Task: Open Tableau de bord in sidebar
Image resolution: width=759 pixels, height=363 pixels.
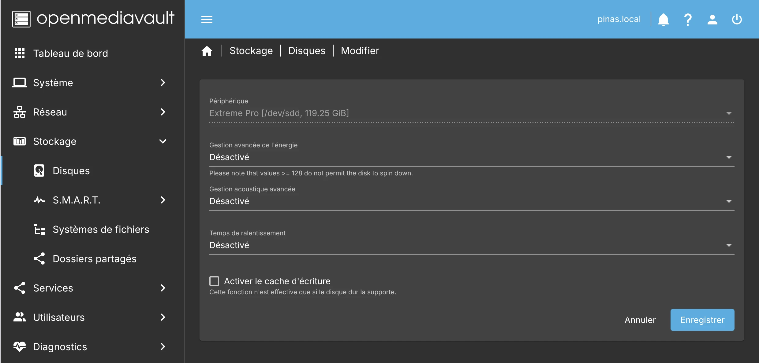Action: [92, 53]
